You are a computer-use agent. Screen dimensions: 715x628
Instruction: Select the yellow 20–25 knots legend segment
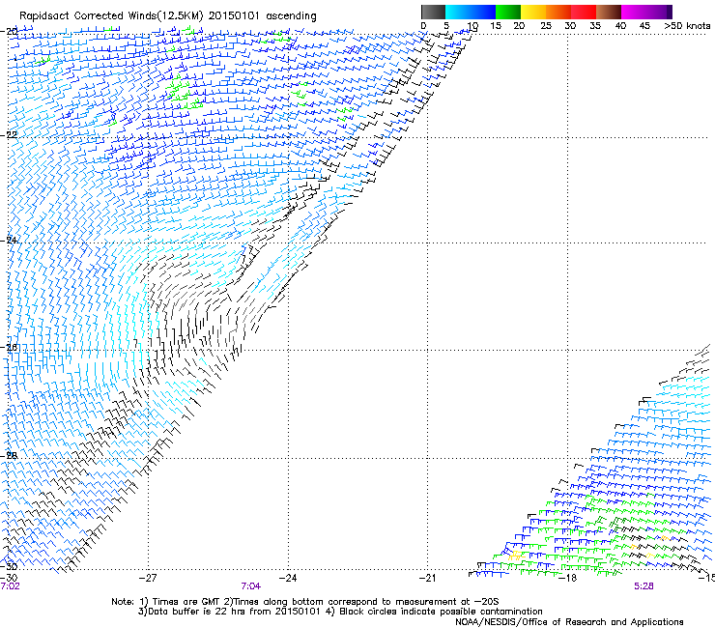click(x=533, y=12)
